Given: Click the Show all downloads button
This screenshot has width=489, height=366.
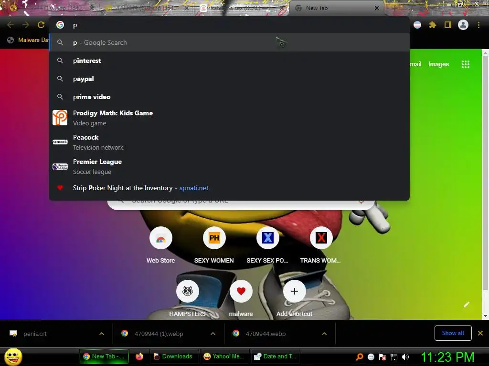Looking at the screenshot, I should tap(453, 333).
